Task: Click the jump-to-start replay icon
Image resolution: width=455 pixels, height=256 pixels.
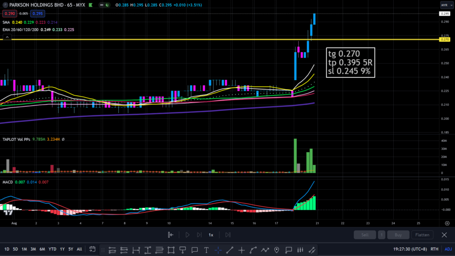Action: point(171,235)
